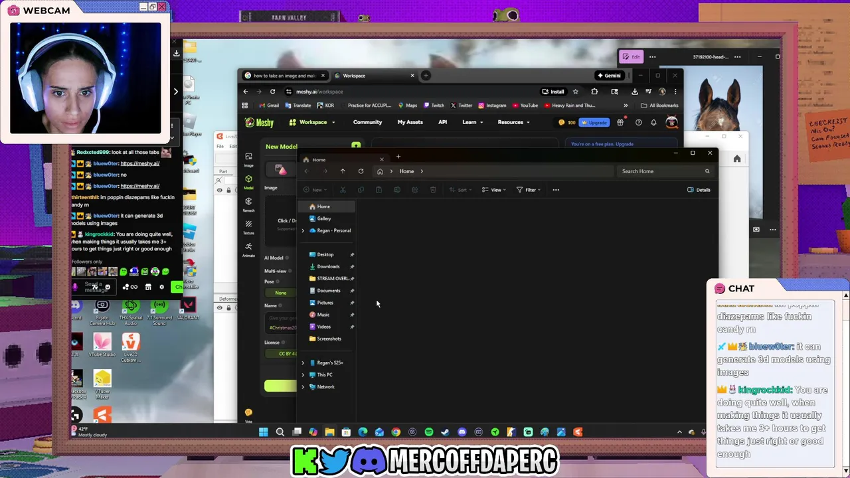
Task: Open STREAM OVERL... folder in navigation pane
Action: 333,278
